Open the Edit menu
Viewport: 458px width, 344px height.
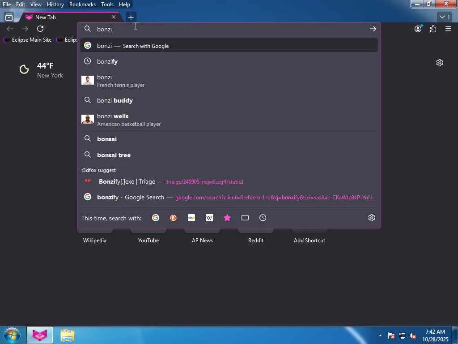click(20, 4)
